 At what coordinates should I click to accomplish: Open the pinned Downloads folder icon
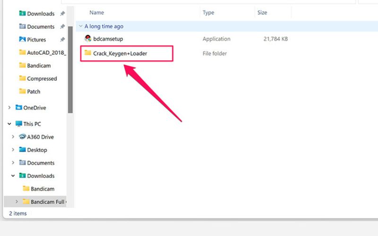(x=22, y=13)
